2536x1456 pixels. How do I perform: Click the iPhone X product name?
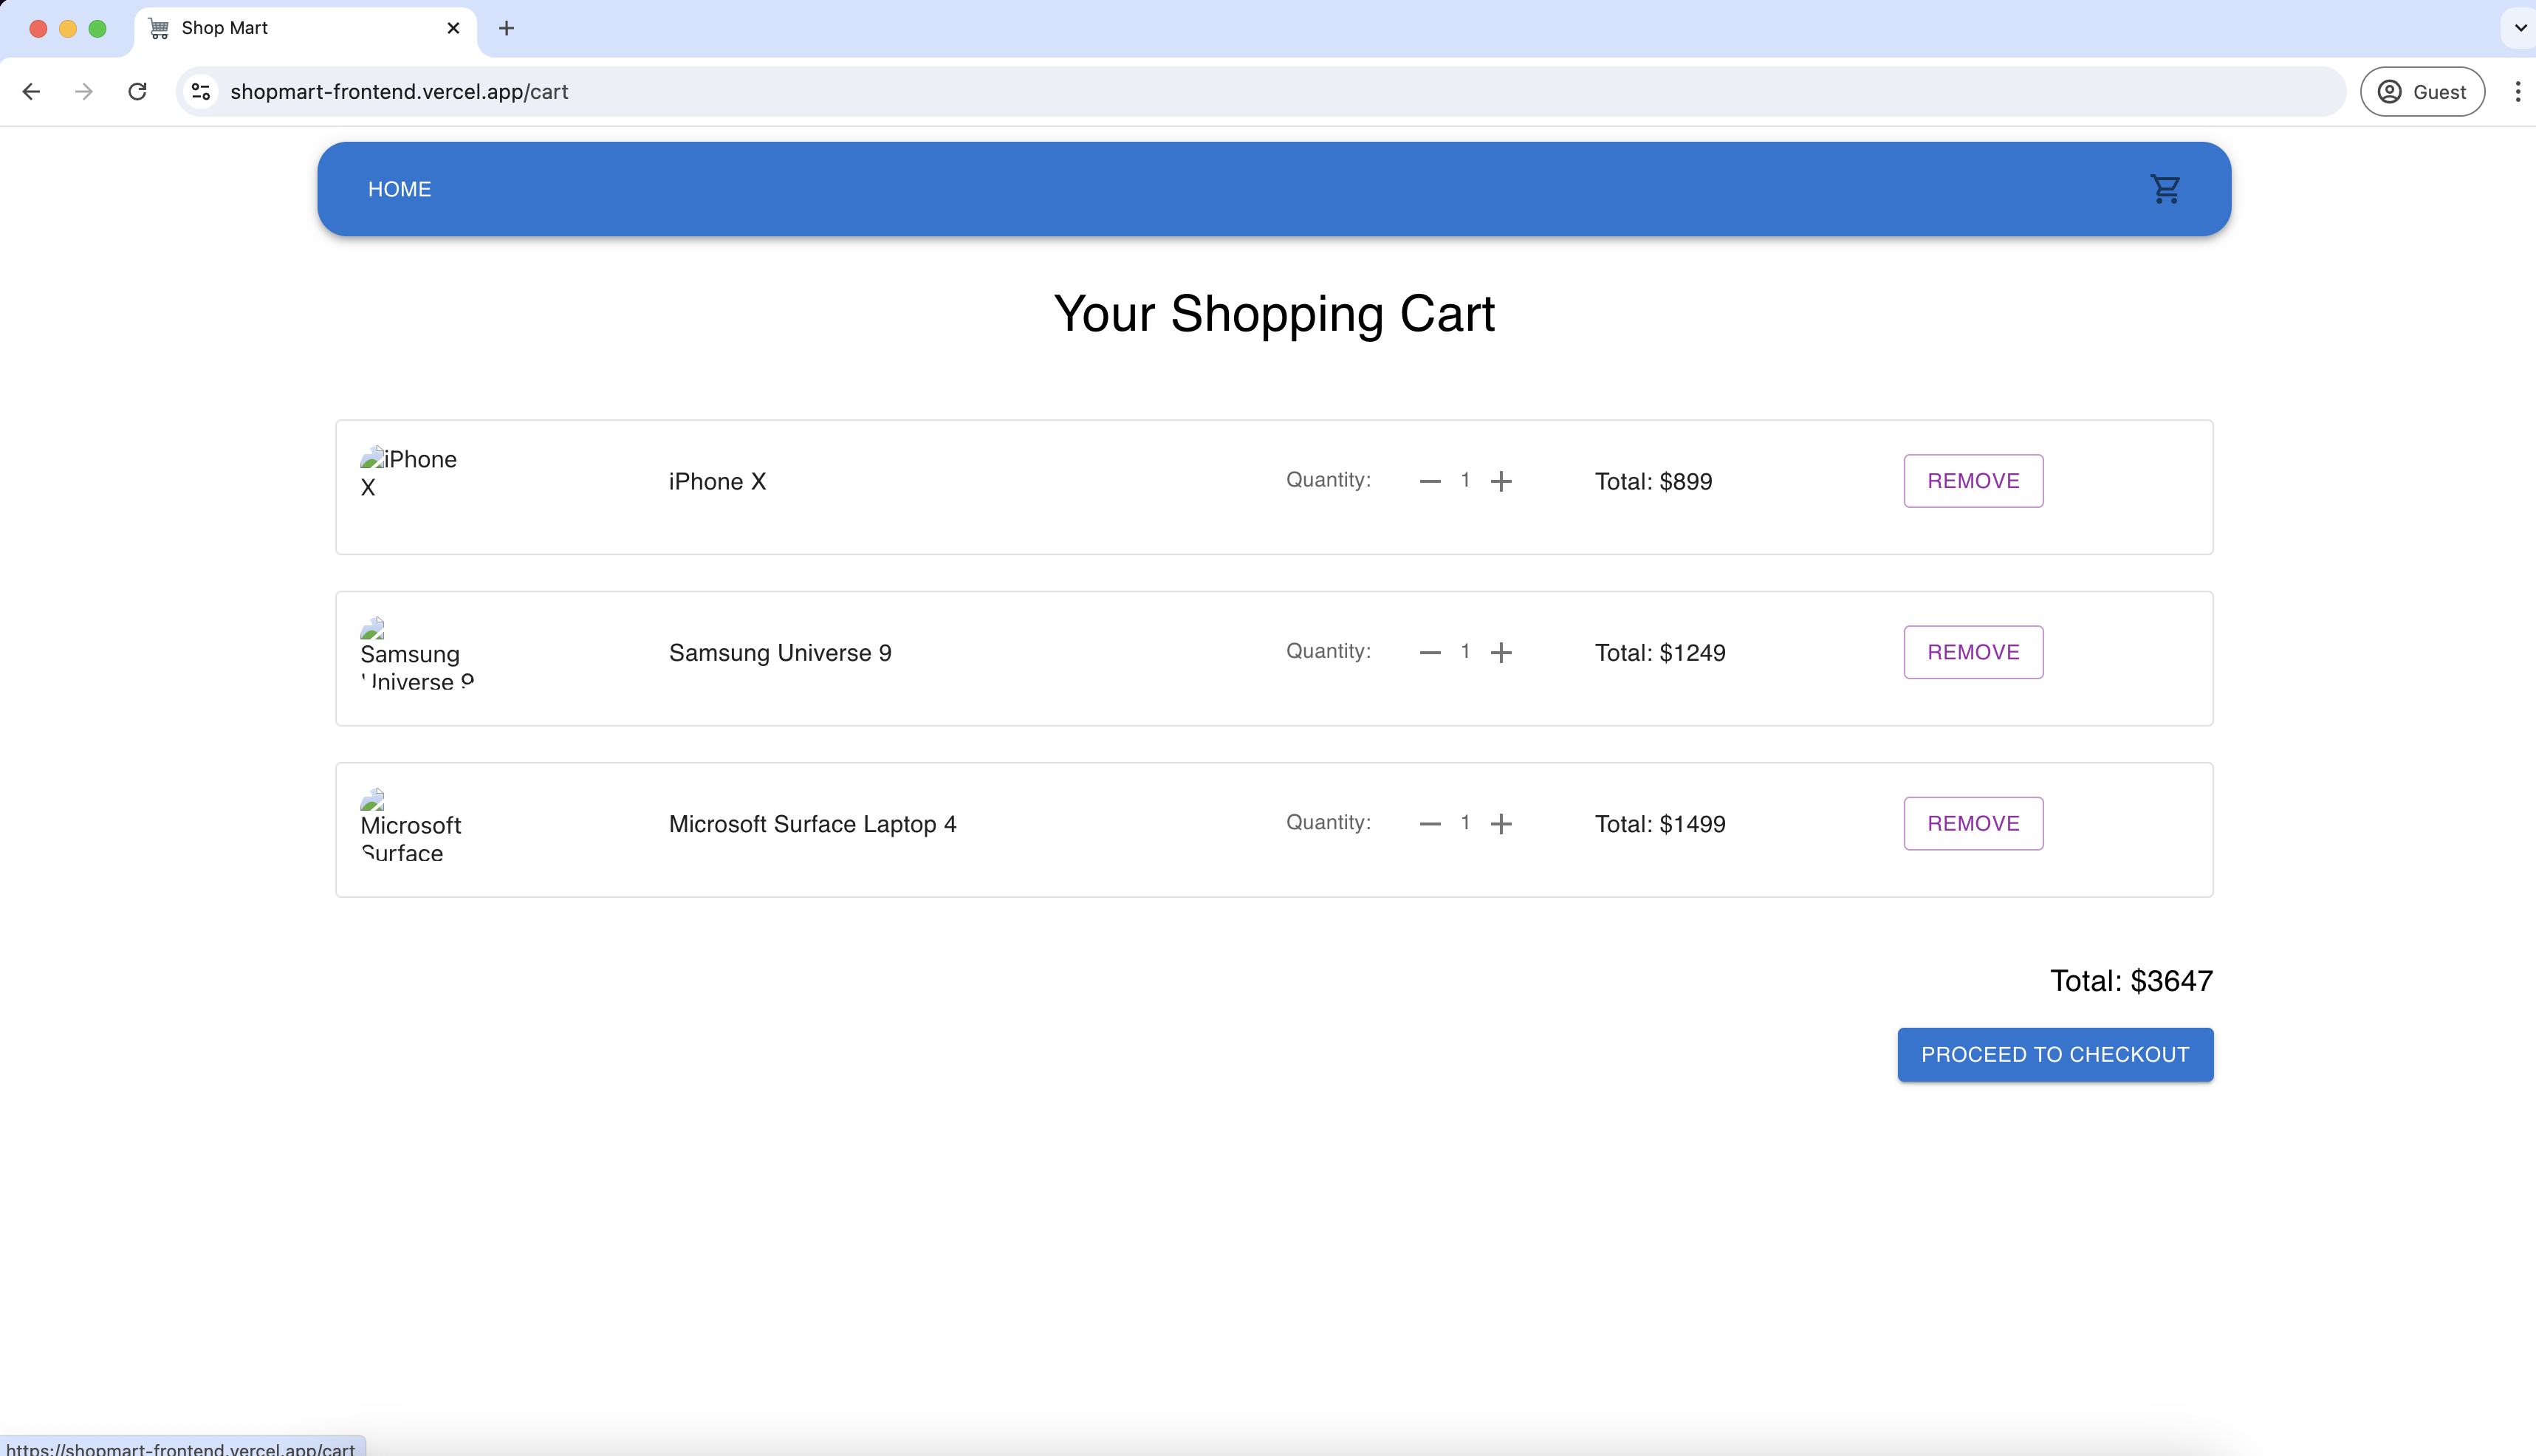coord(717,481)
